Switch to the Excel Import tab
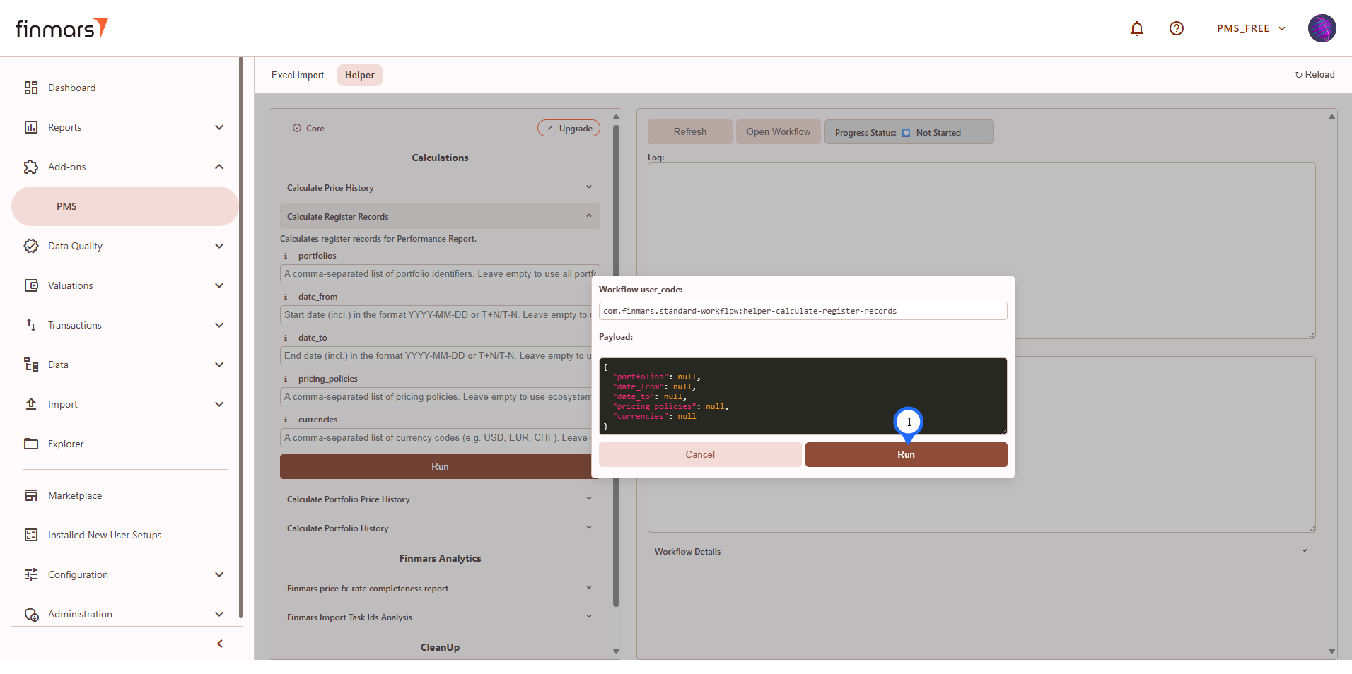This screenshot has height=674, width=1352. pyautogui.click(x=298, y=75)
